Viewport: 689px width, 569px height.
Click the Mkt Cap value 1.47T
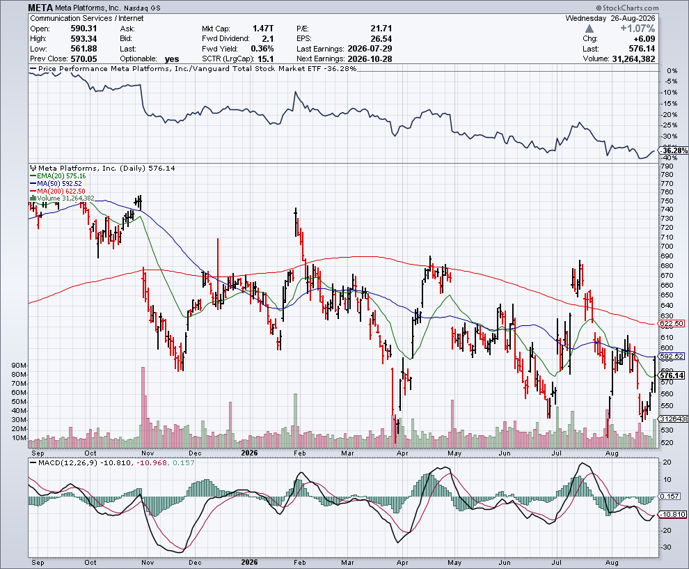pos(263,29)
